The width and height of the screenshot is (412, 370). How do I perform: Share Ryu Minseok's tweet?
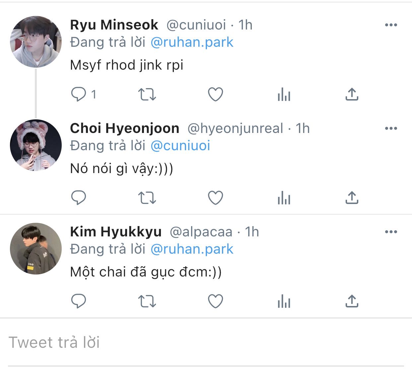coord(352,94)
